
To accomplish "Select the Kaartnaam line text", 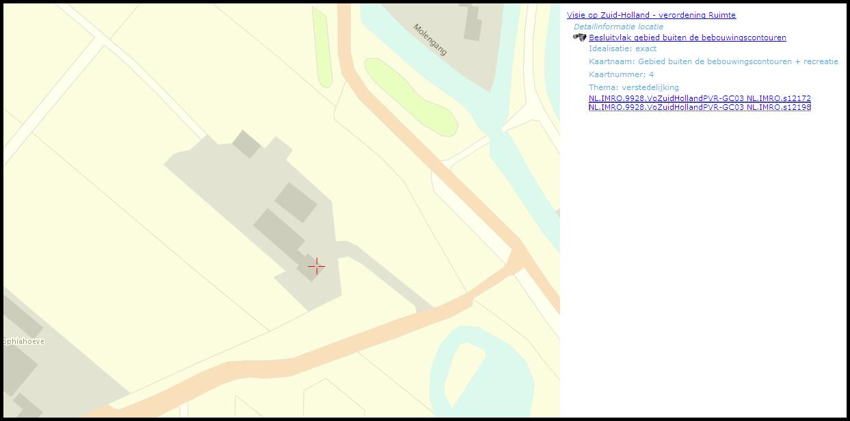I will 713,61.
